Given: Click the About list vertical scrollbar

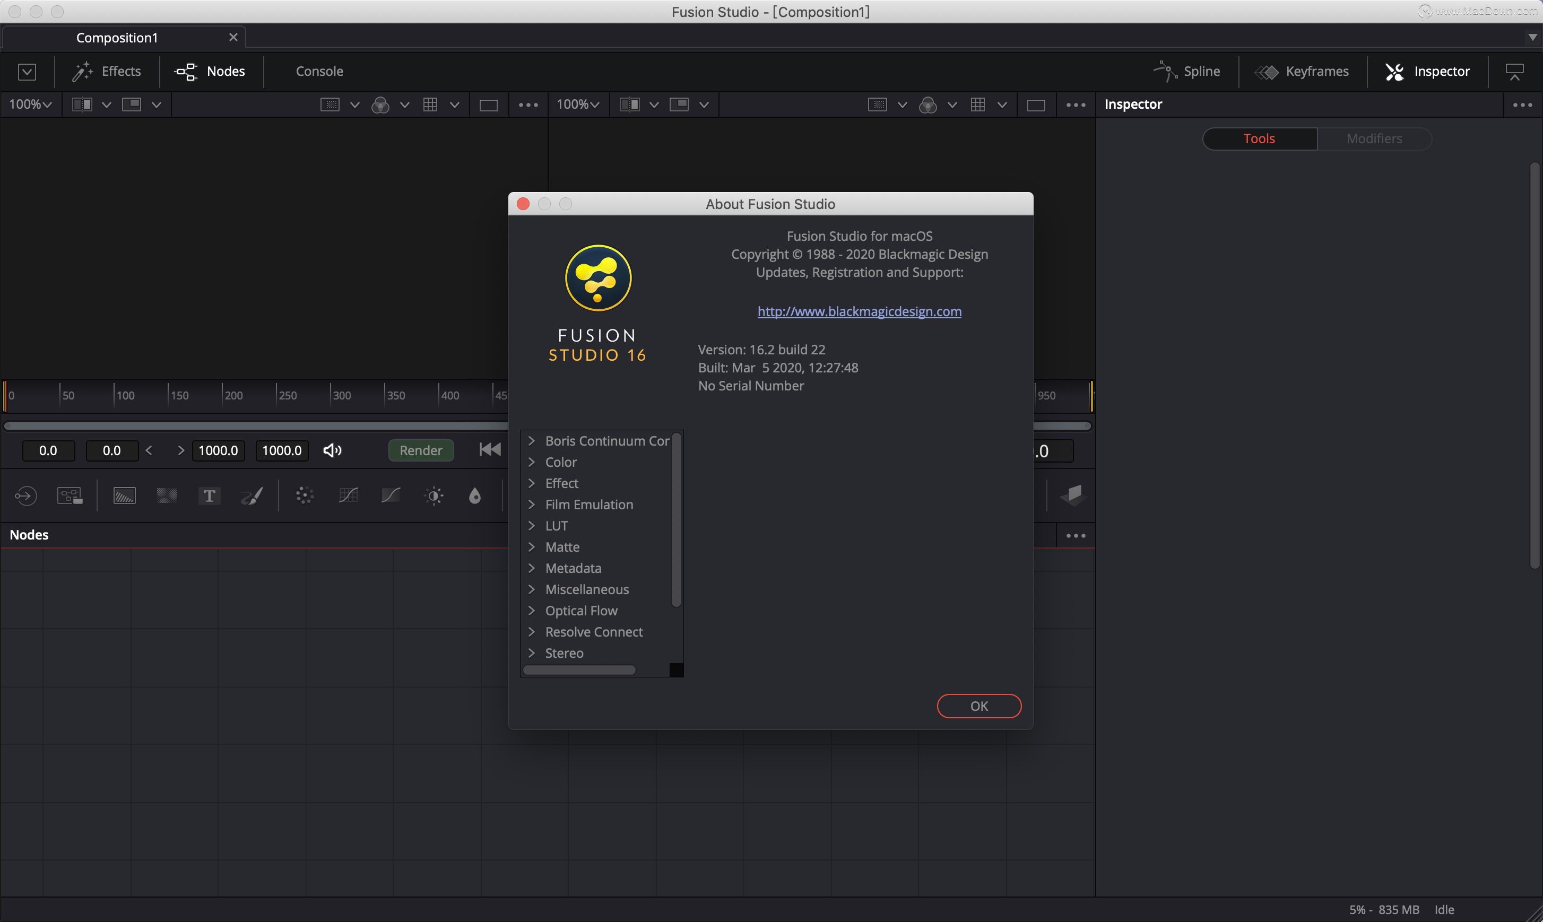Looking at the screenshot, I should [676, 520].
